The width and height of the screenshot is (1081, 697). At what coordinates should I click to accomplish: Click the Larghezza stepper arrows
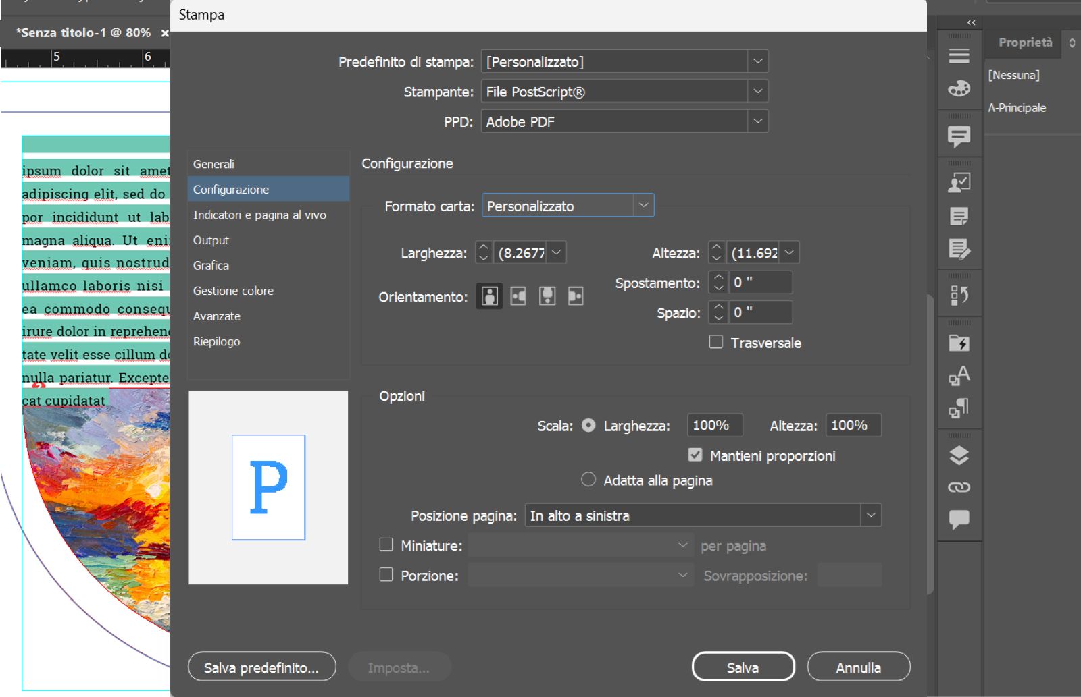[x=483, y=252]
